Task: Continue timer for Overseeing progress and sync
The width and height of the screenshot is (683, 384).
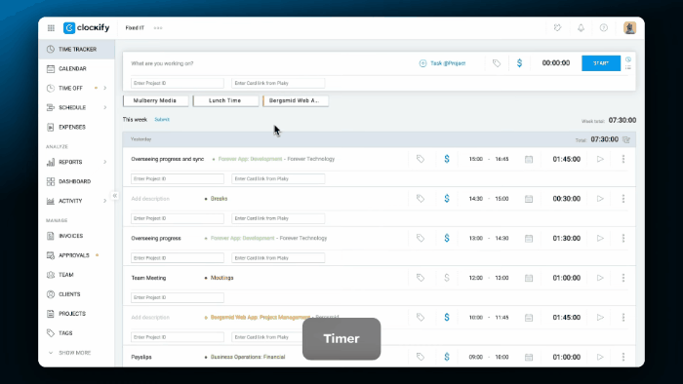Action: [x=600, y=159]
